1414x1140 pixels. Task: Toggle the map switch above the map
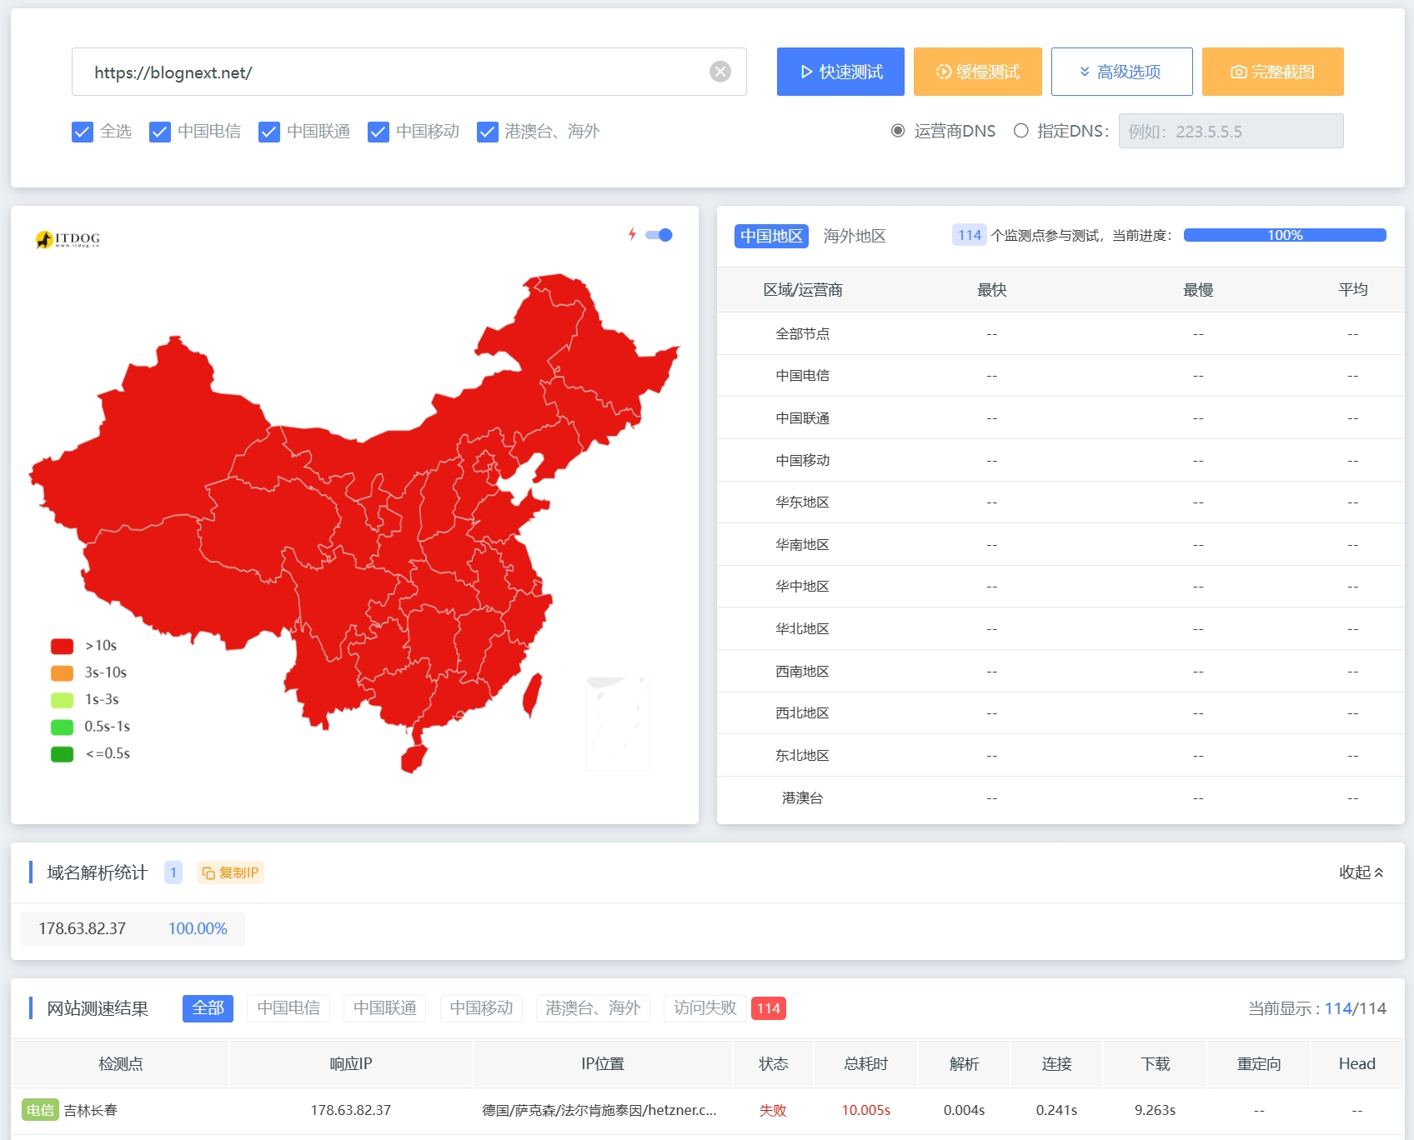coord(659,235)
